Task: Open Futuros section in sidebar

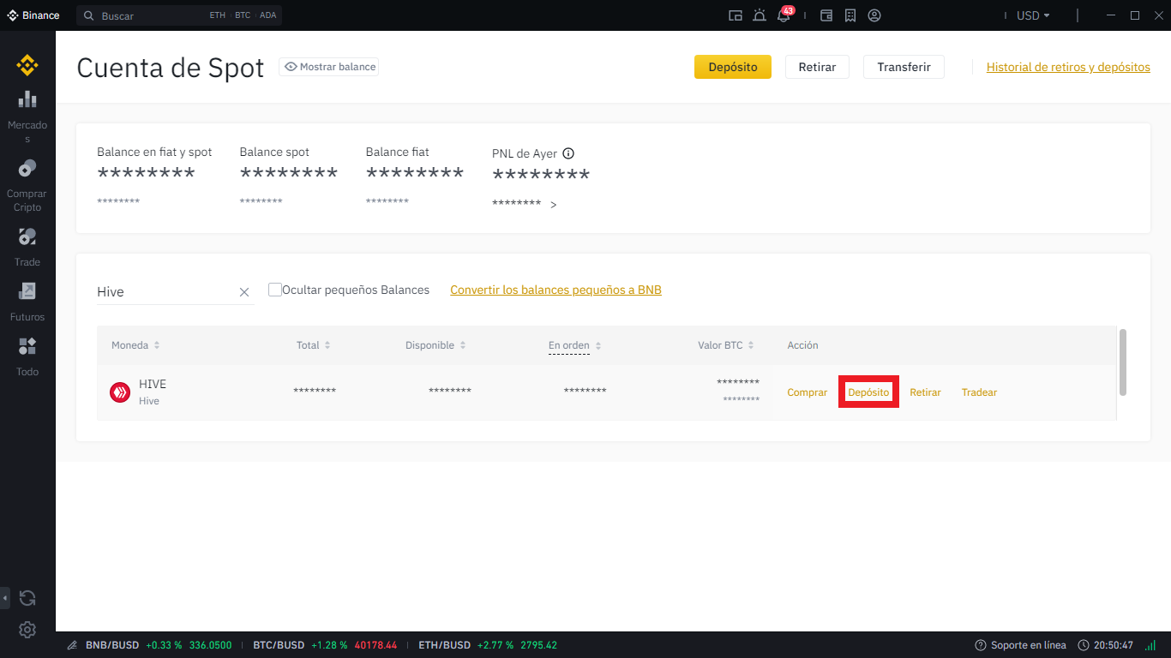Action: click(27, 302)
